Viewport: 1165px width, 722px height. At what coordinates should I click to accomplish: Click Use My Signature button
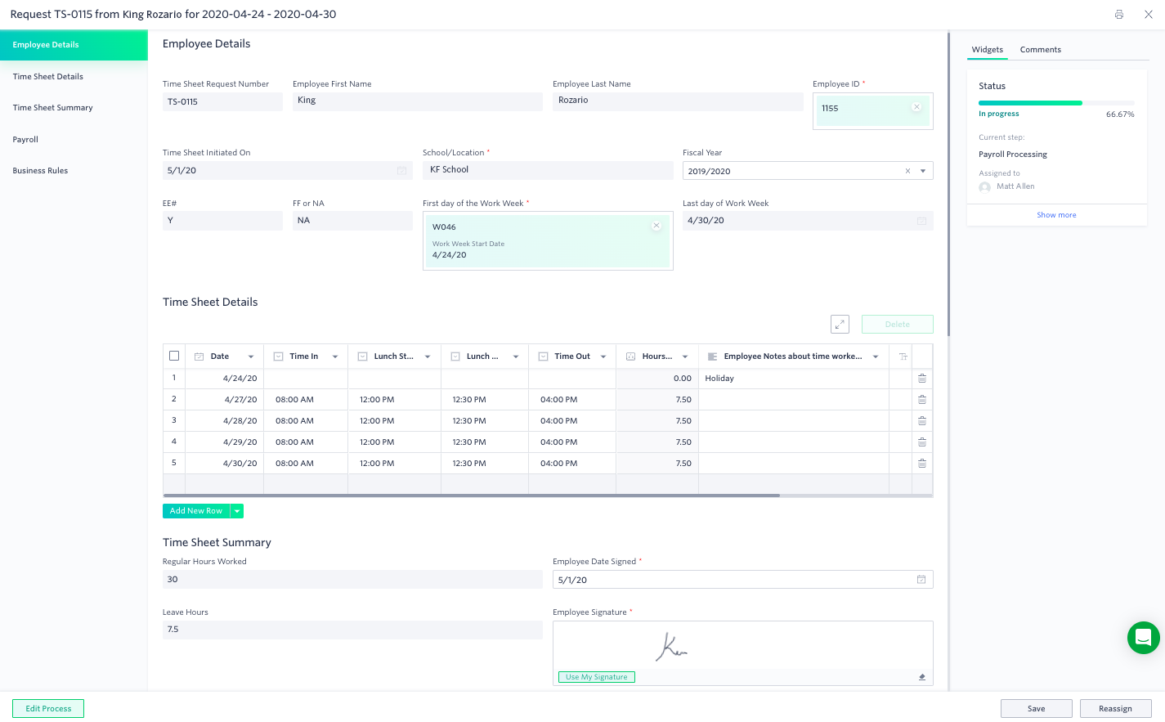coord(596,677)
